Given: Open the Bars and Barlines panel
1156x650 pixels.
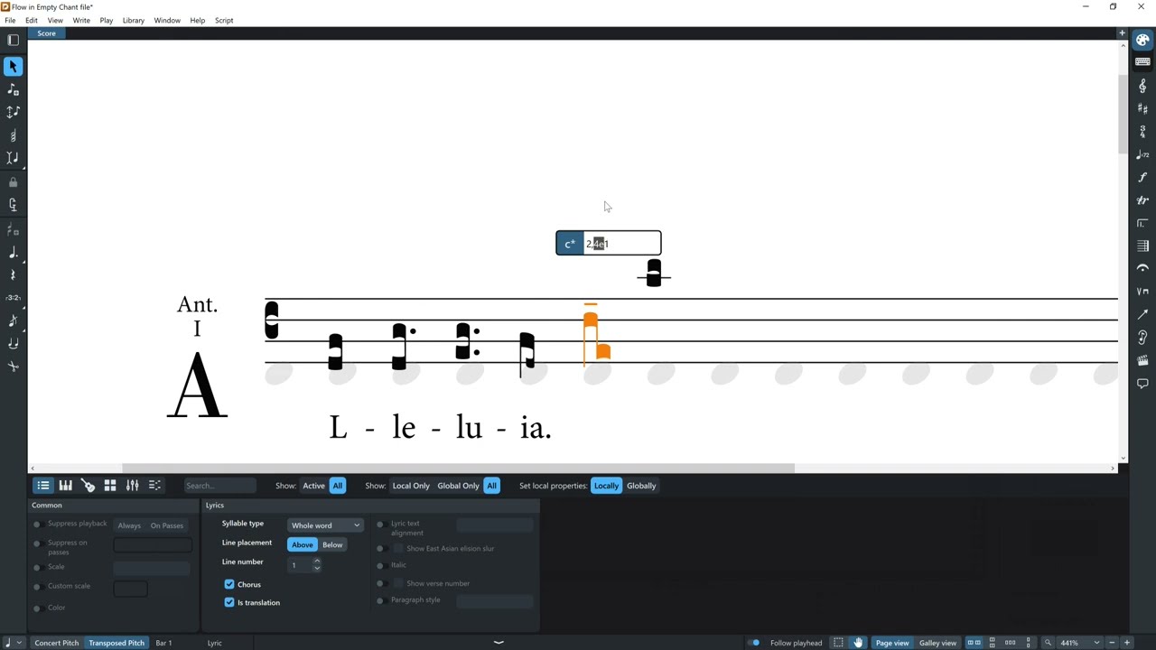Looking at the screenshot, I should [1142, 246].
